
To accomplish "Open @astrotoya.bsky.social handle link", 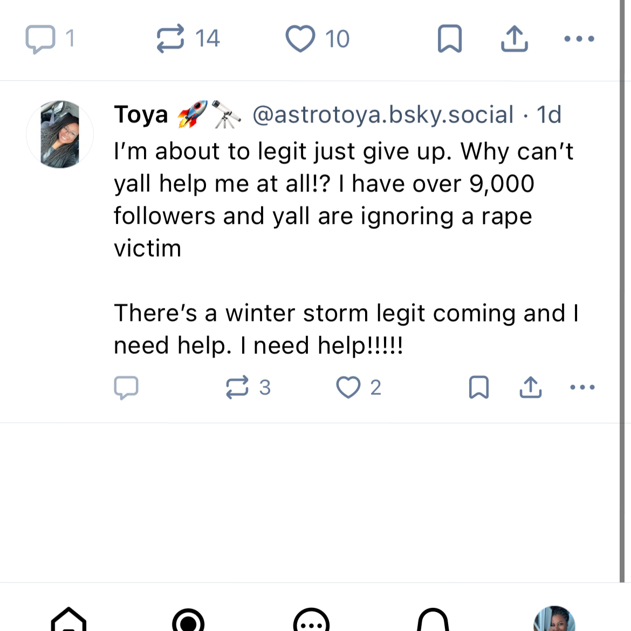I will [382, 115].
